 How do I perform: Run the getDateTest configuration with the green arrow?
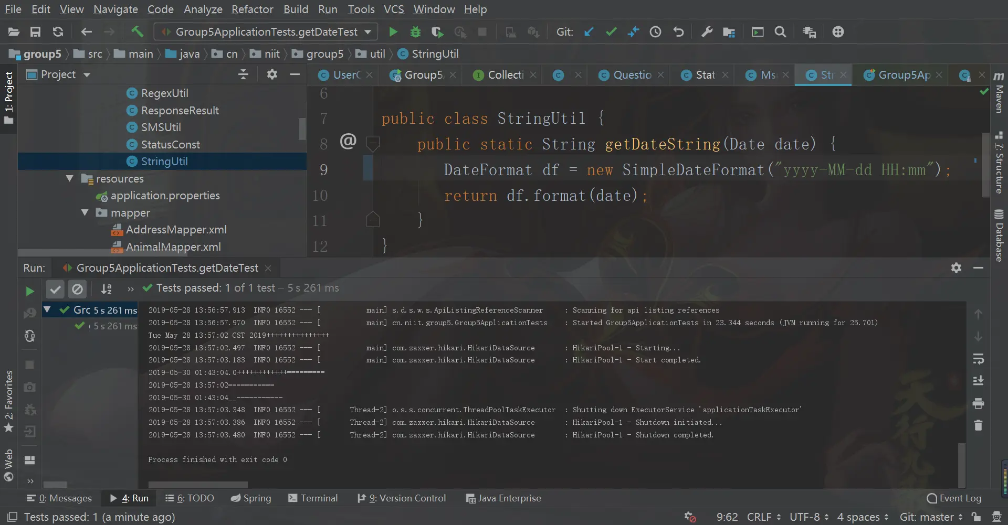[393, 32]
